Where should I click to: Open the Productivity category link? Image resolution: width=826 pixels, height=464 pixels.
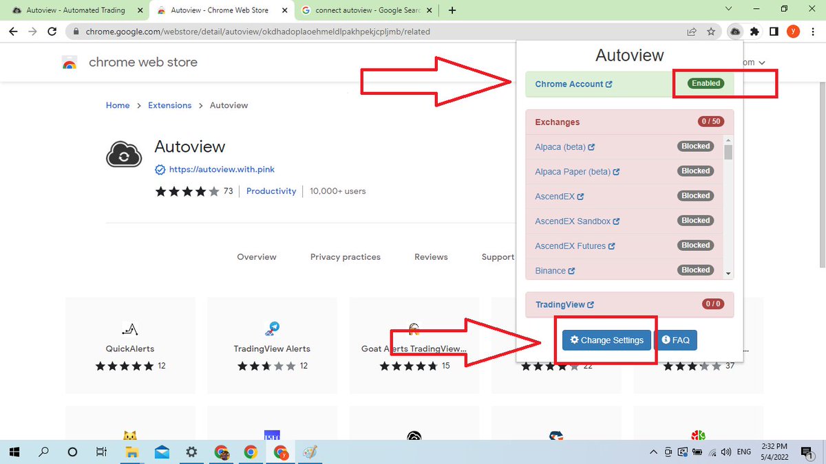(x=271, y=191)
